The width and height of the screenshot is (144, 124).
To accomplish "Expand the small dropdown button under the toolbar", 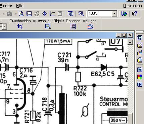I will [4, 27].
